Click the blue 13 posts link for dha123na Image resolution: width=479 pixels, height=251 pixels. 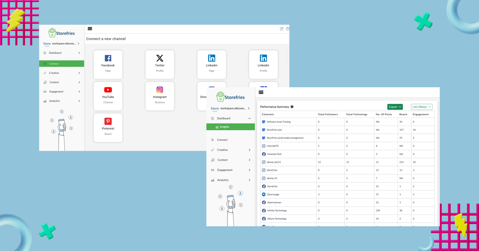377,170
